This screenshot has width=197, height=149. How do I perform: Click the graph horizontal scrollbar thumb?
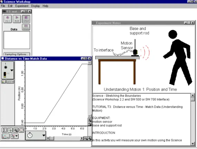52,138
